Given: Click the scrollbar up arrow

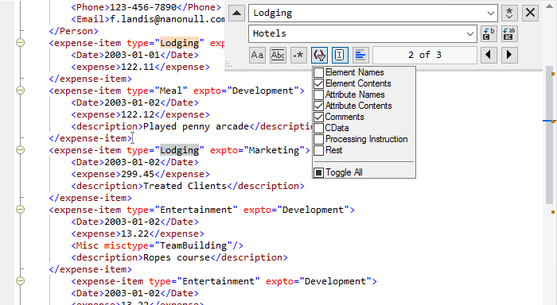Looking at the screenshot, I should coord(549,6).
